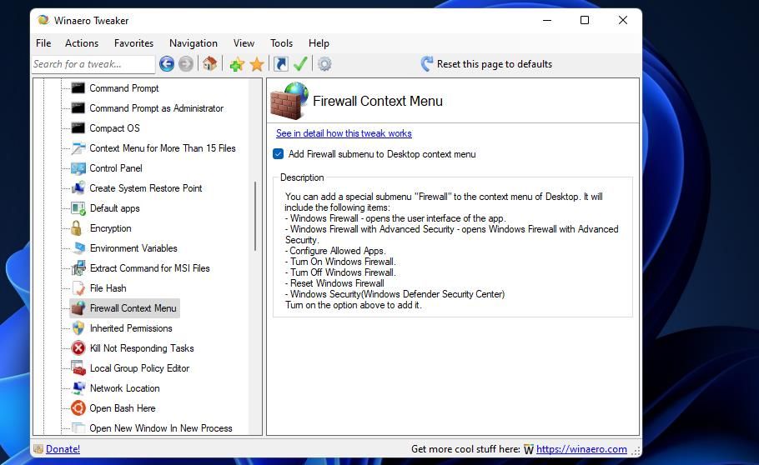Open 'See in detail how this tweak works' link
The height and width of the screenshot is (465, 759).
[344, 133]
